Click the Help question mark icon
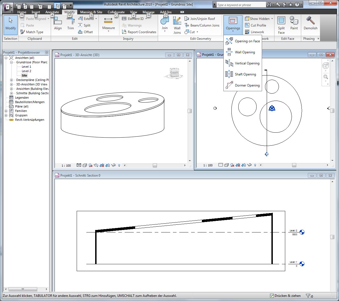Screen dimensions: 339x301 [297, 5]
